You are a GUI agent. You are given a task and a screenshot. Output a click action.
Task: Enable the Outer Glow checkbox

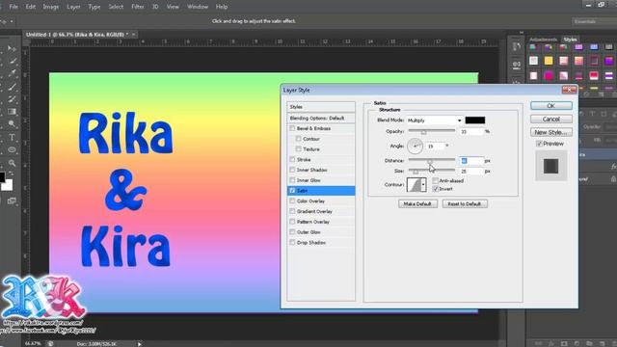pos(292,232)
